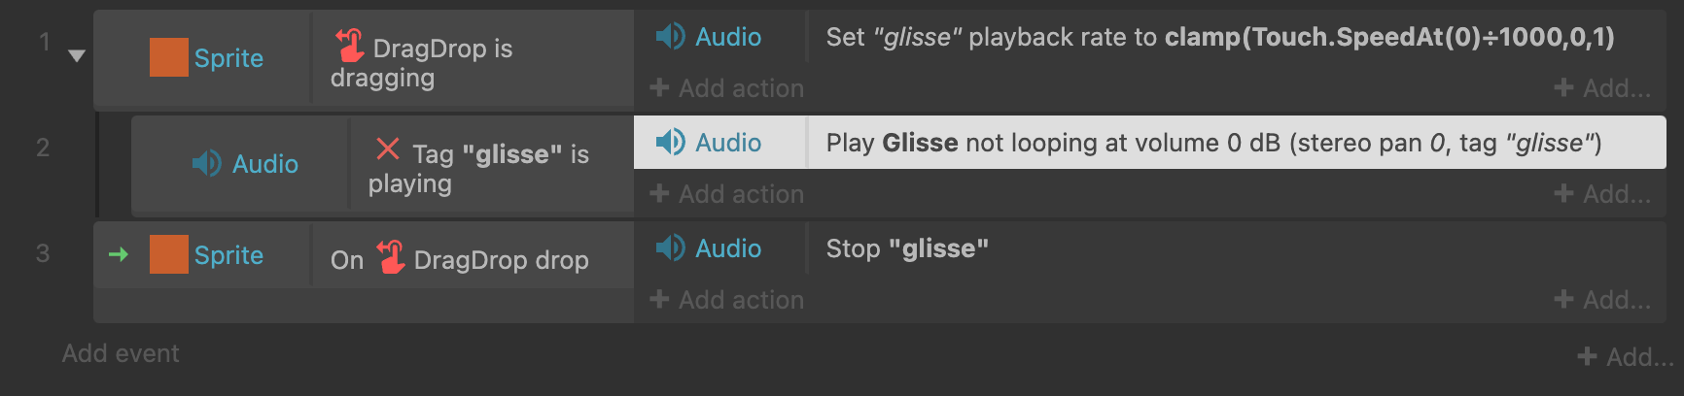Screen dimensions: 1684x396
Task: Click the Audio speaker icon in event 2 condition
Action: [x=207, y=163]
